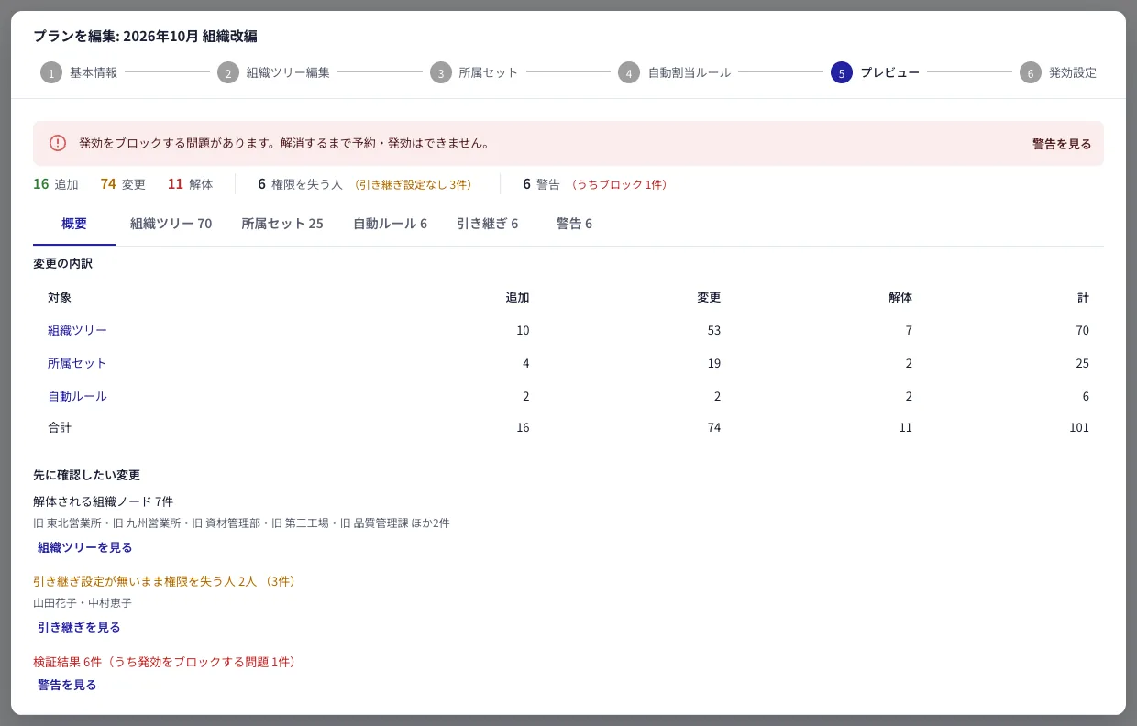Go to step 2 組織ツリー編集
Screen dimensions: 1137x726
pos(273,72)
